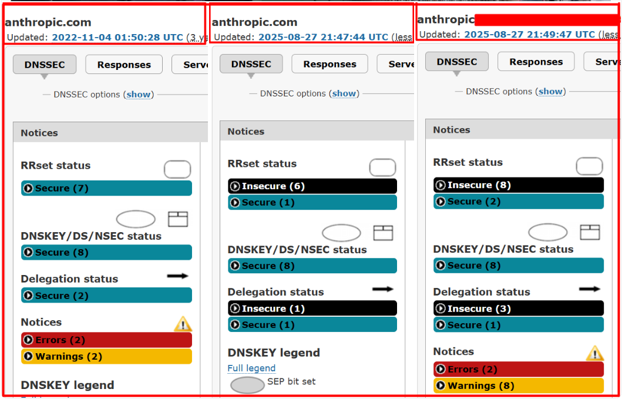Expand the Secure (7) RRset status bar
The width and height of the screenshot is (622, 399).
tap(106, 188)
